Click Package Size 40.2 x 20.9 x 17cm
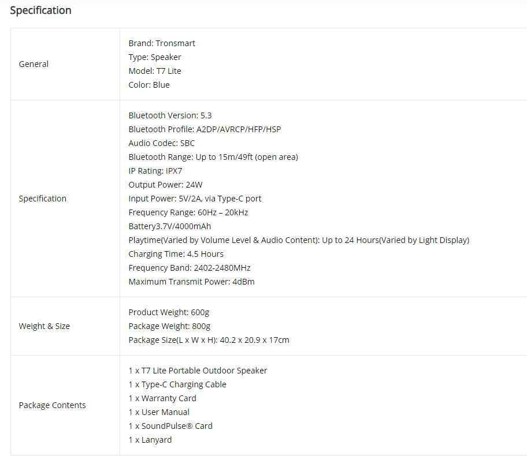527x456 pixels. click(x=209, y=340)
